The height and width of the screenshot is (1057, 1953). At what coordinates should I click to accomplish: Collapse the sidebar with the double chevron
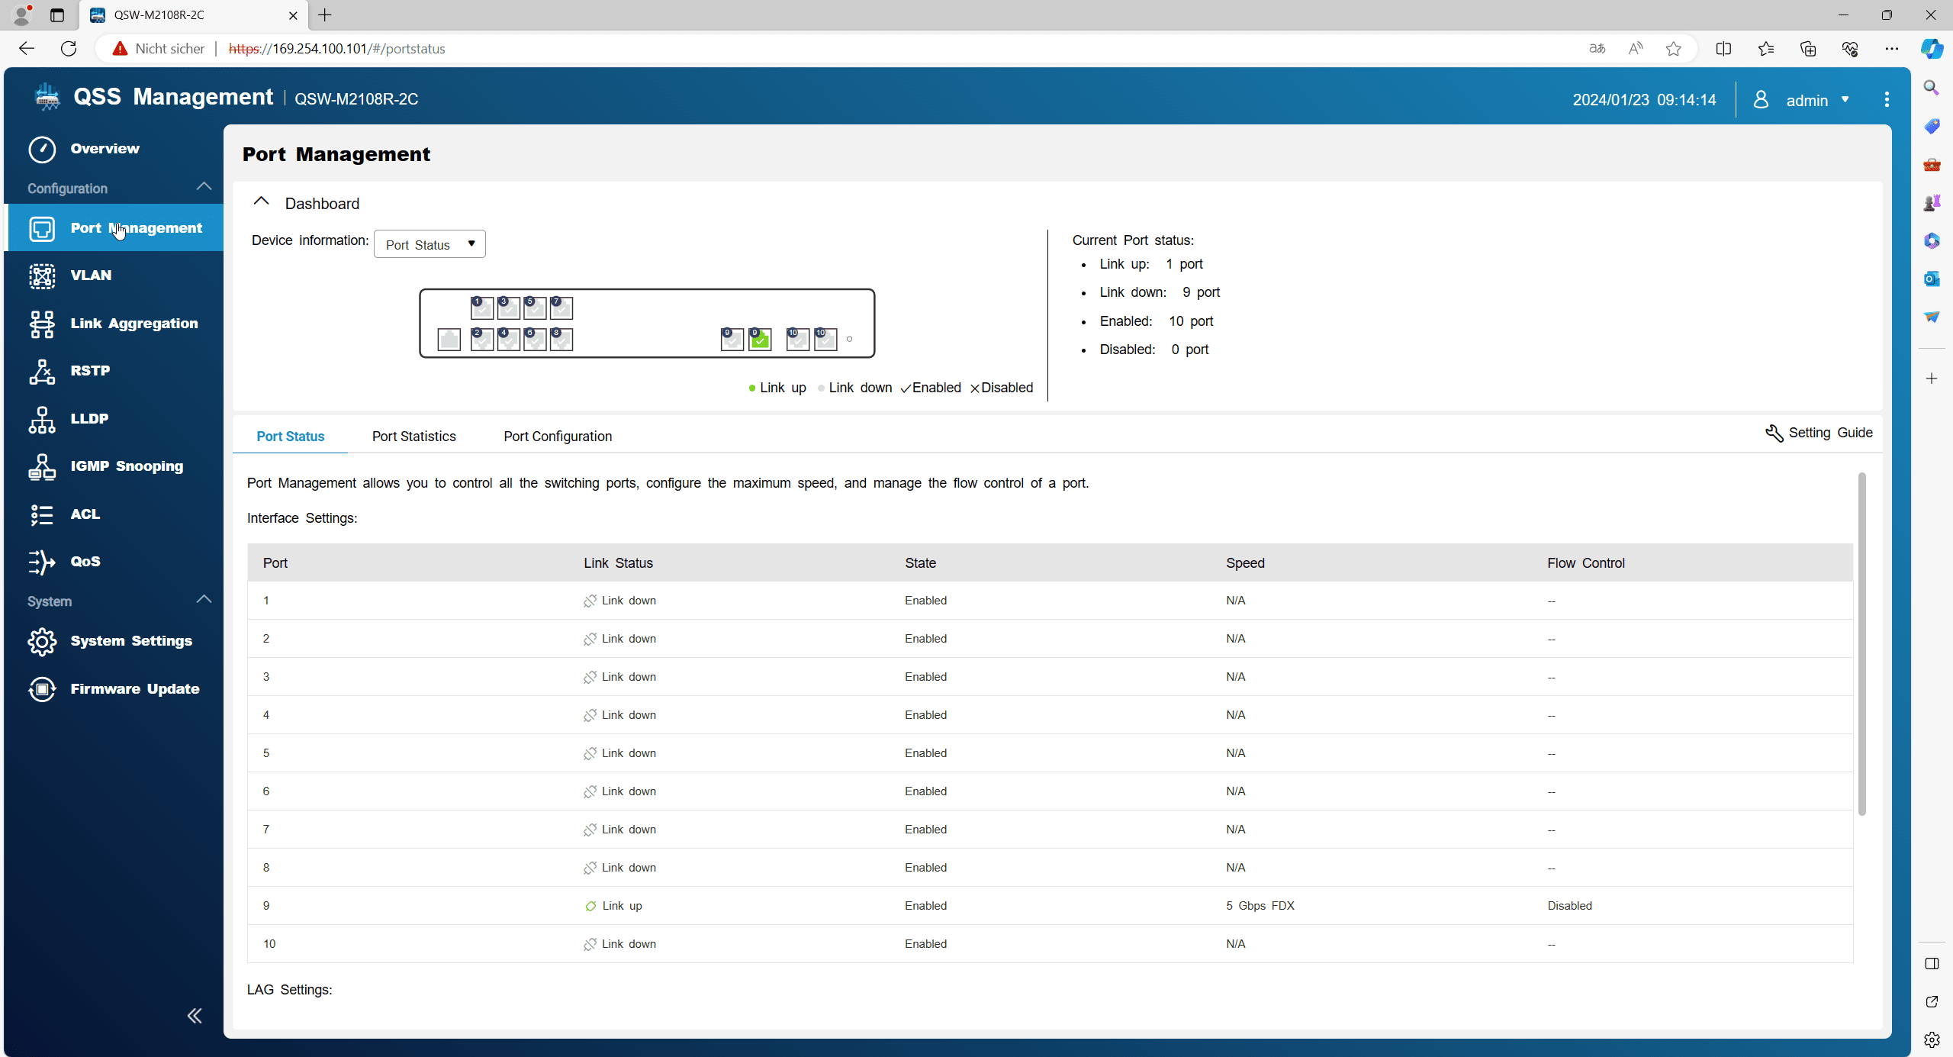195,1016
